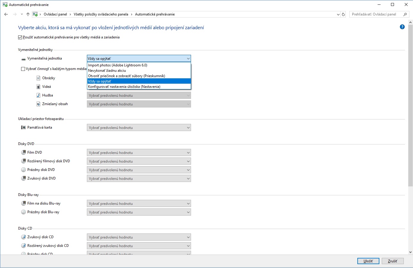
Task: Click the Prázdny disk Blu-ray icon
Action: tap(24, 212)
